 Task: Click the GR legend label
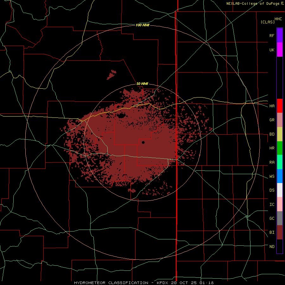tap(272, 120)
